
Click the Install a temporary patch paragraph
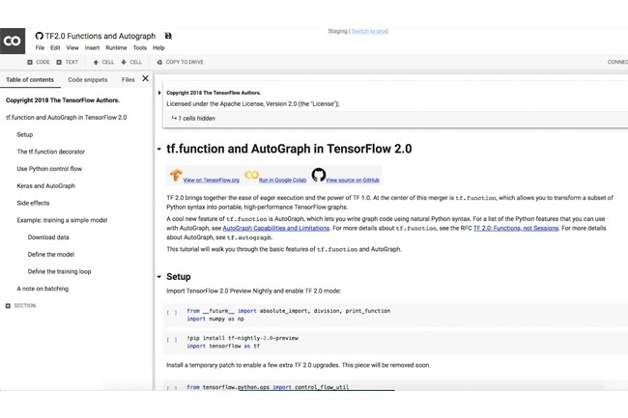pyautogui.click(x=299, y=365)
